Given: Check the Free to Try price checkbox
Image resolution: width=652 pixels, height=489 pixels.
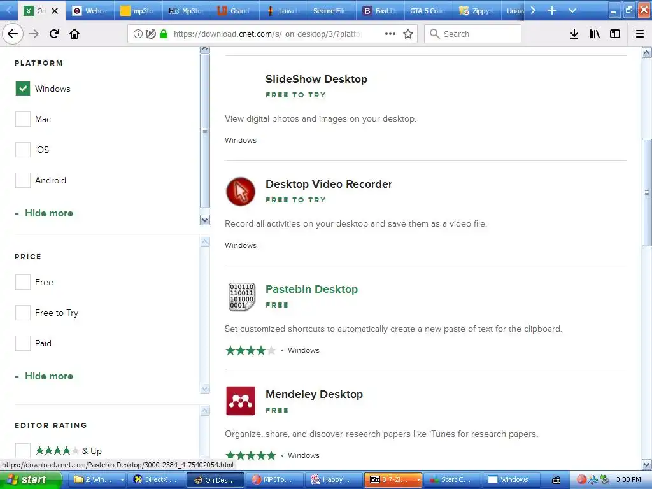Looking at the screenshot, I should [x=23, y=313].
